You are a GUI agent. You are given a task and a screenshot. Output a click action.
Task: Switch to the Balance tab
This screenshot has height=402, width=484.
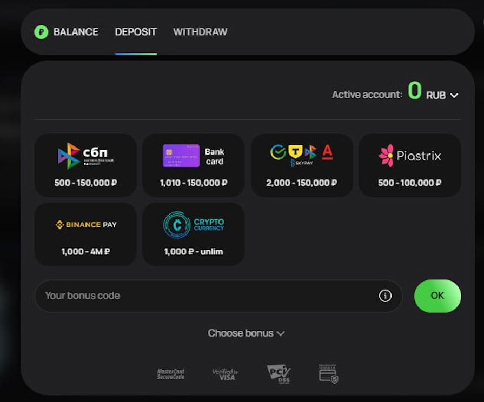[x=76, y=32]
